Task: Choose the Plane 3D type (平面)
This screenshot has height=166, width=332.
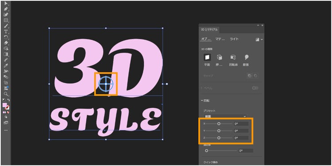Action: click(x=207, y=57)
